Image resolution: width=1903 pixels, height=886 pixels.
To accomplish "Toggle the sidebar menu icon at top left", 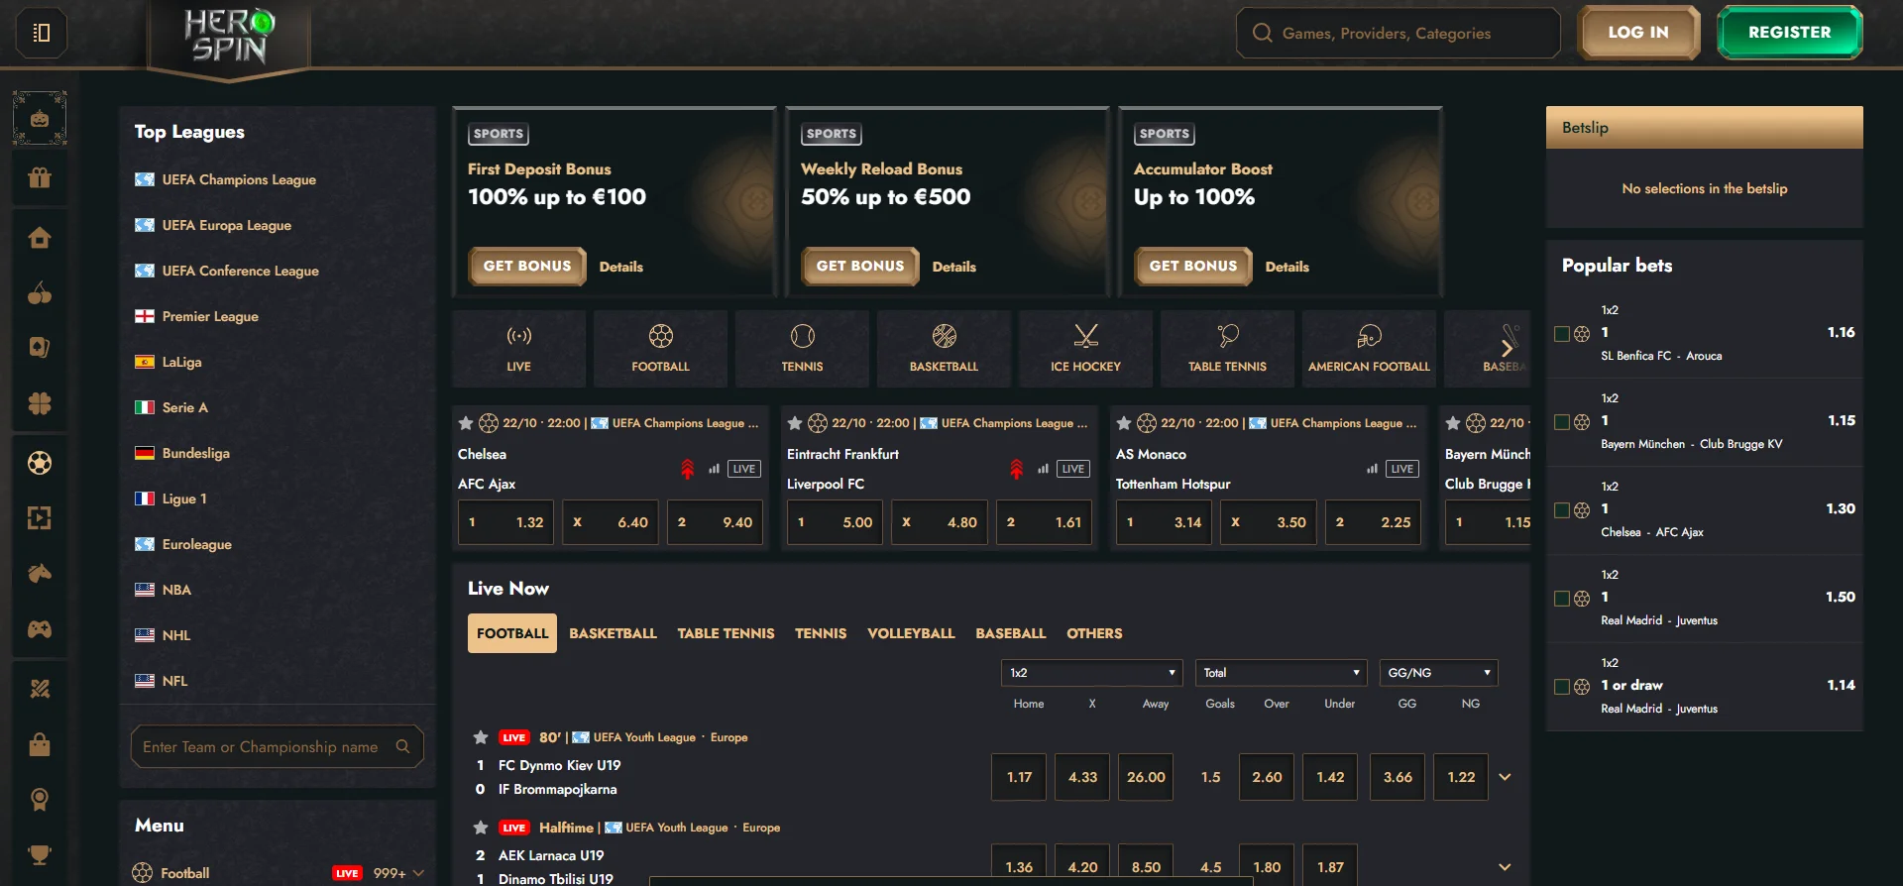I will click(x=41, y=33).
